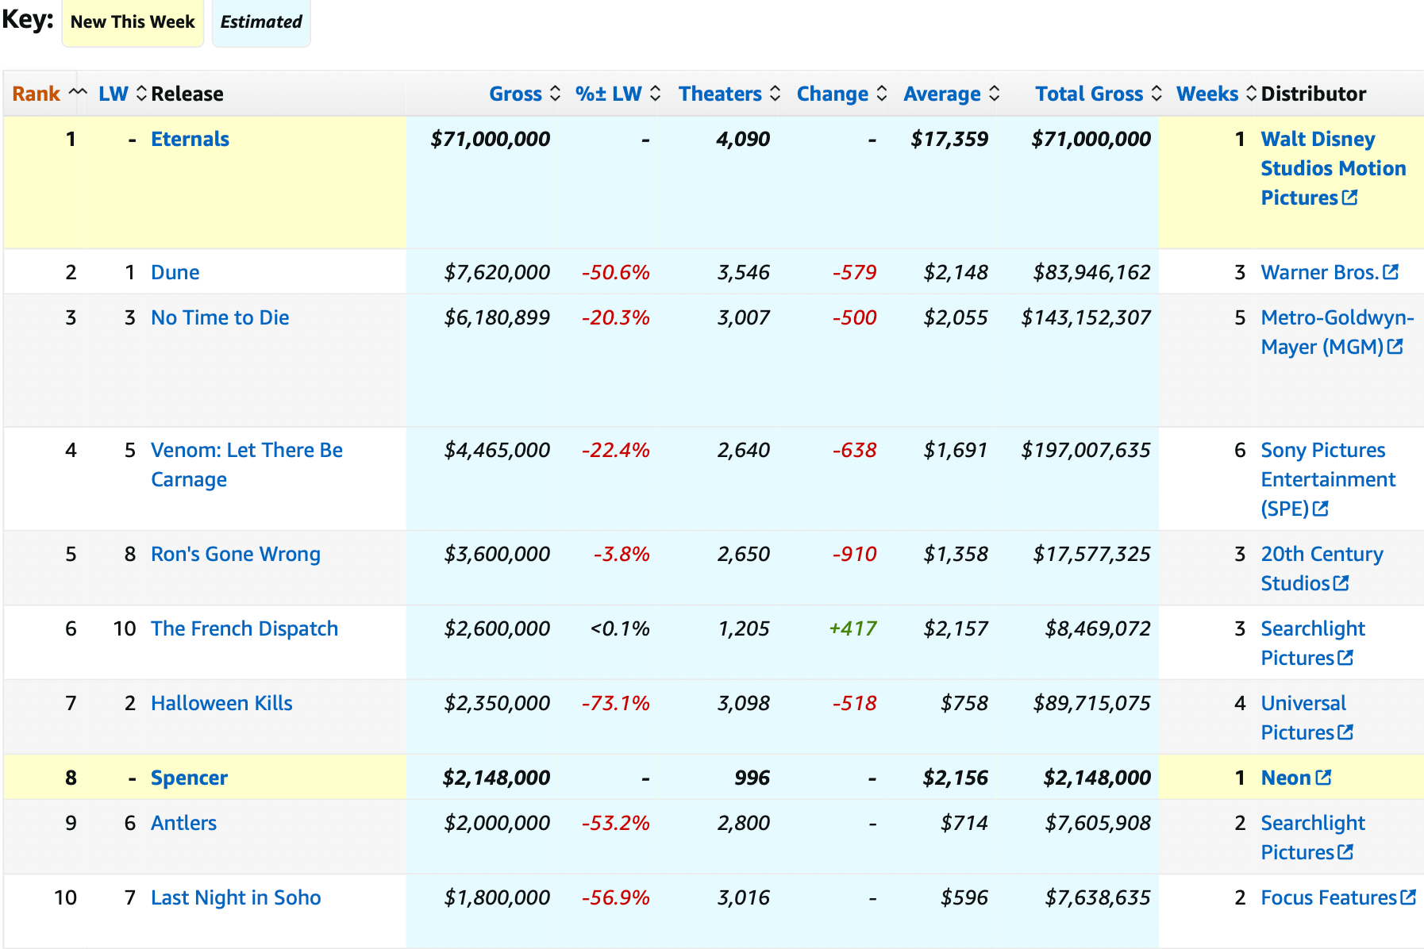Sort table by Total Gross column

click(1098, 94)
